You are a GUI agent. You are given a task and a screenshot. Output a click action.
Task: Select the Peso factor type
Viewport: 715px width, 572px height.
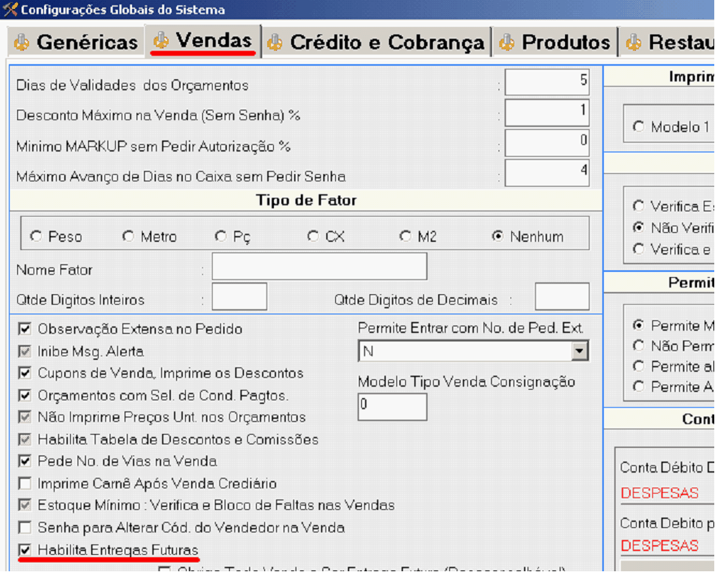point(36,237)
